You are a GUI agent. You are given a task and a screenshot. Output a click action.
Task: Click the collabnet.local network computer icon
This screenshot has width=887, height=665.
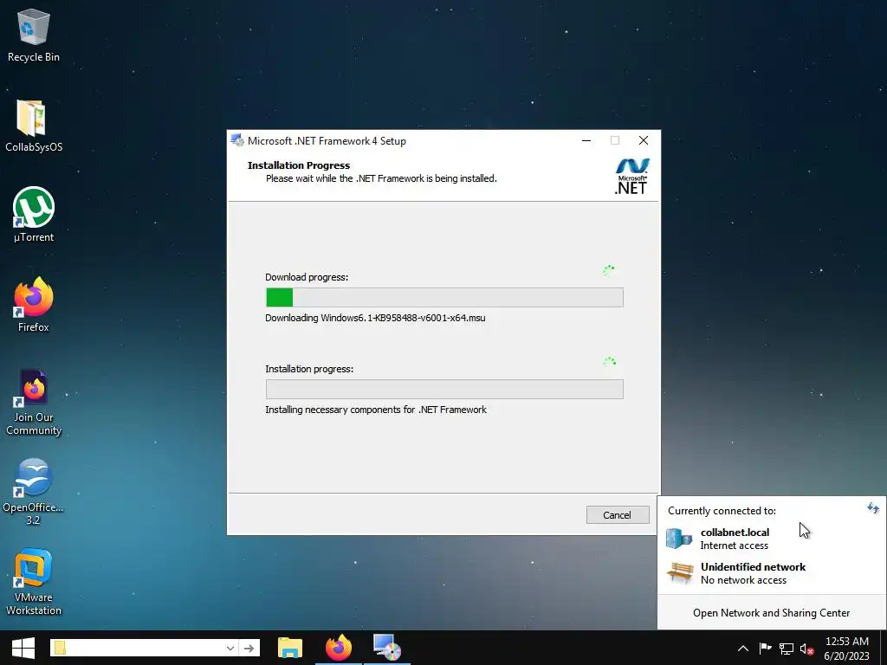tap(679, 539)
